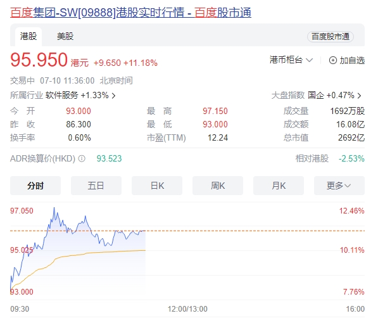Select the 日K chart tab
Viewport: 378px width, 318px height.
157,186
